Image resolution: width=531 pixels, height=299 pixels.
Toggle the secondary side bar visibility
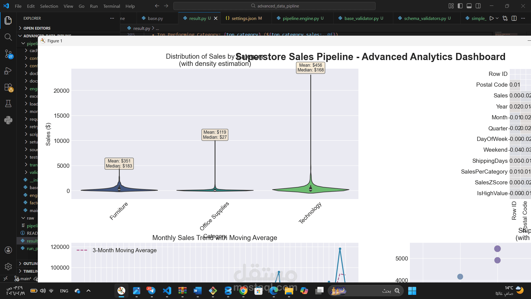coord(478,6)
